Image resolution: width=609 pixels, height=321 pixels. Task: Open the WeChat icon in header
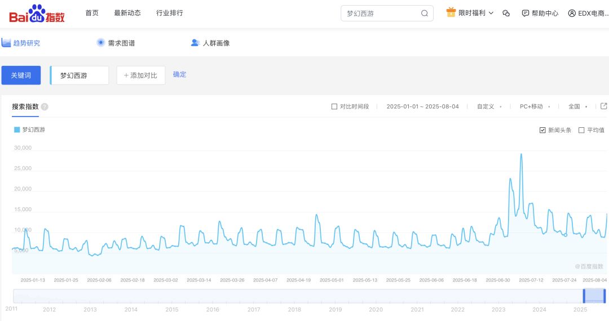point(506,13)
